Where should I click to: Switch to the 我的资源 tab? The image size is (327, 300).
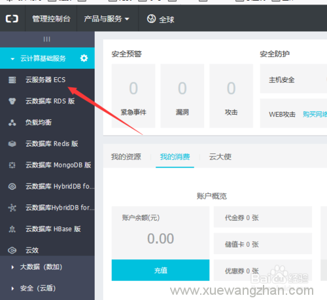(126, 157)
